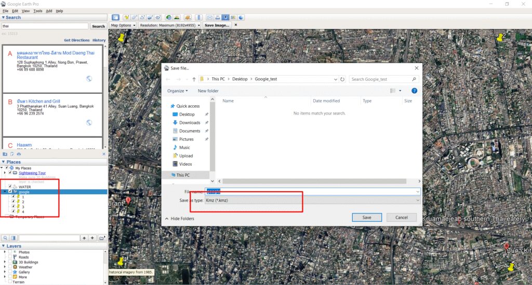Image resolution: width=532 pixels, height=285 pixels.
Task: Open the Edit menu
Action: [15, 11]
